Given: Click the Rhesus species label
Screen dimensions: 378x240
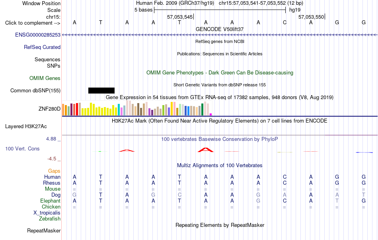Looking at the screenshot, I should click(x=52, y=183).
